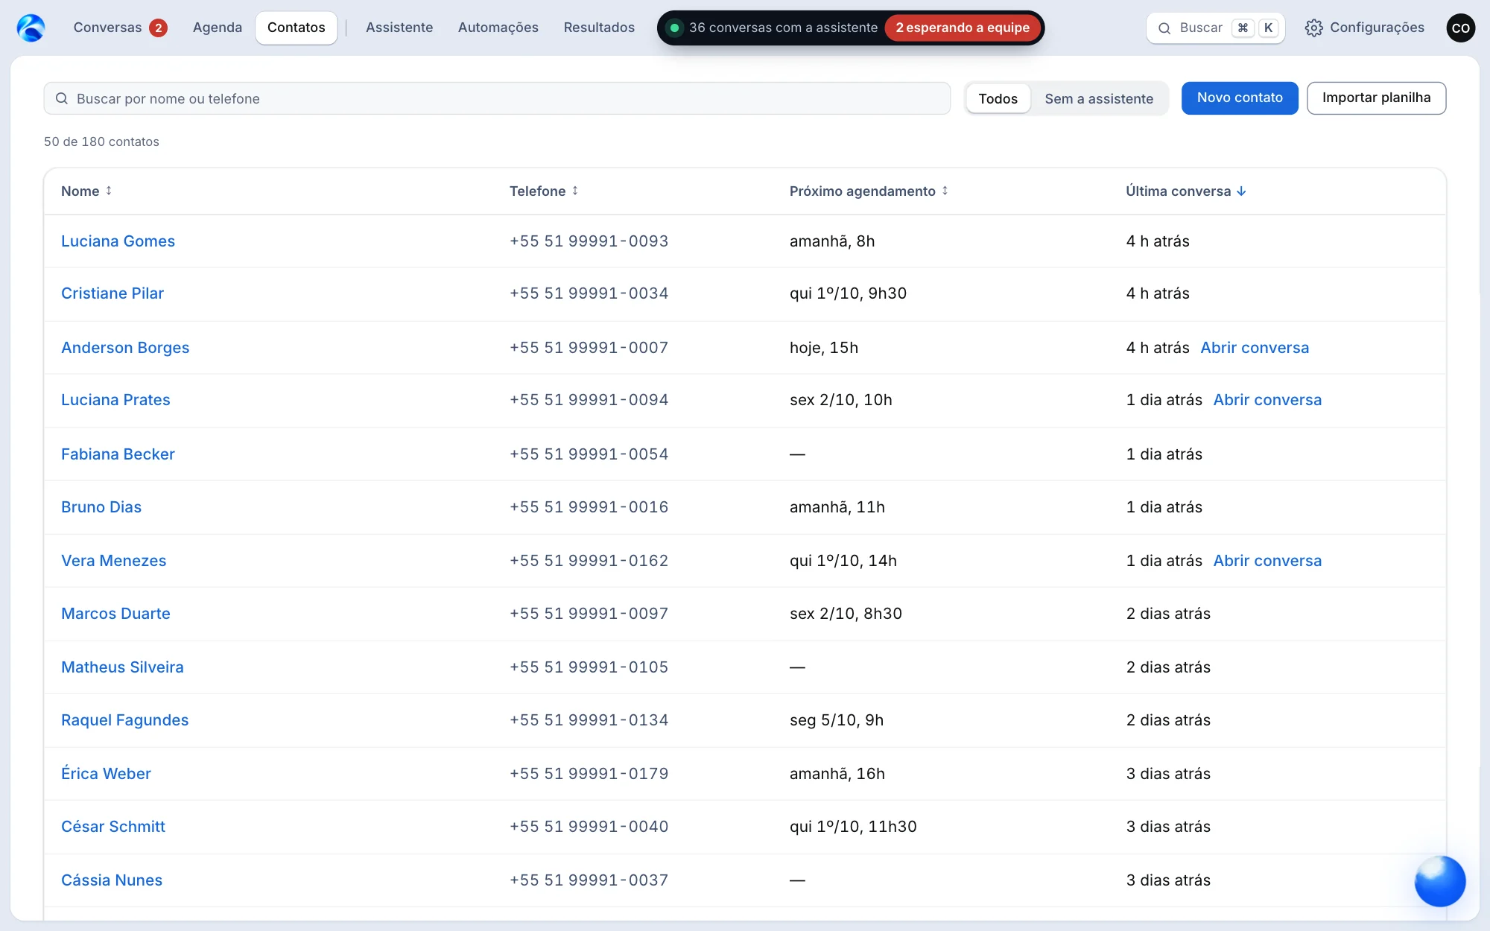Open the global Buscar ⌘K box
The image size is (1490, 931).
click(x=1215, y=28)
